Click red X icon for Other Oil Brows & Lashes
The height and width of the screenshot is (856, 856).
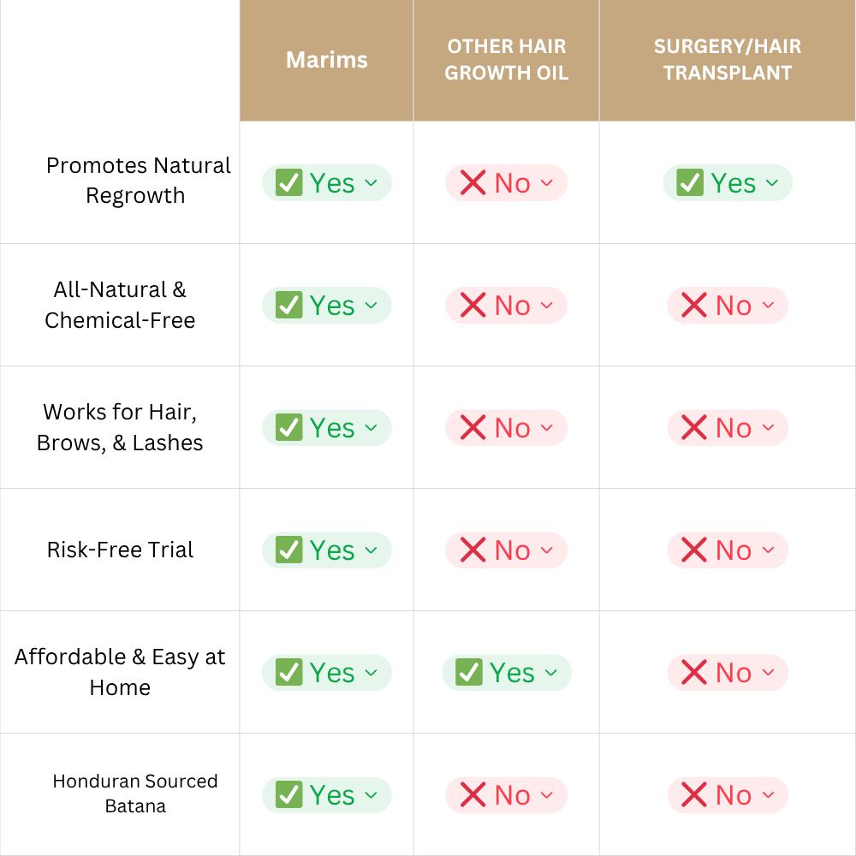(x=473, y=428)
